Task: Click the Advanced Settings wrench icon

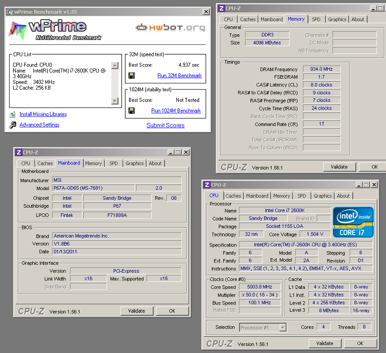Action: 13,125
